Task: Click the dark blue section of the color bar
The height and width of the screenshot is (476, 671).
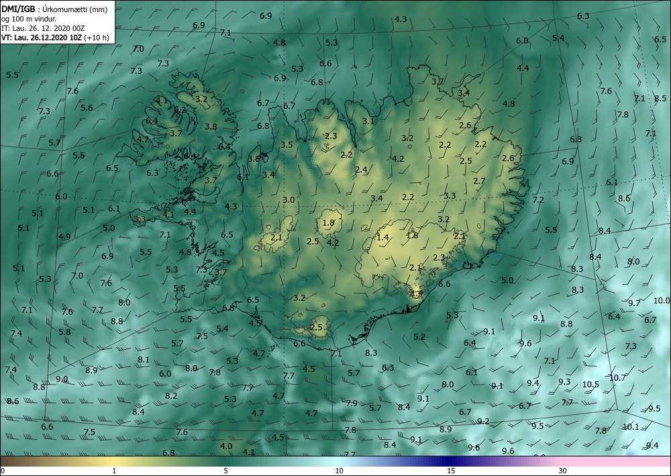Action: click(450, 461)
